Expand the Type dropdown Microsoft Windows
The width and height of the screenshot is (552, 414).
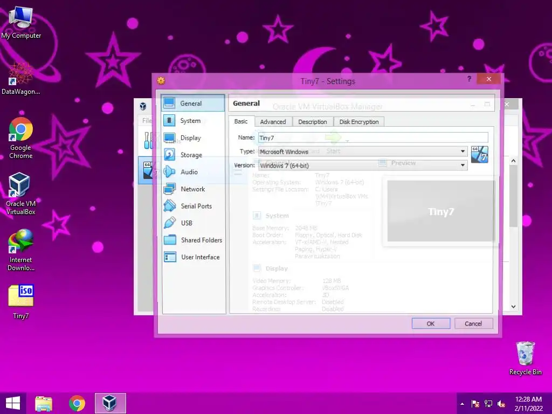tap(363, 151)
